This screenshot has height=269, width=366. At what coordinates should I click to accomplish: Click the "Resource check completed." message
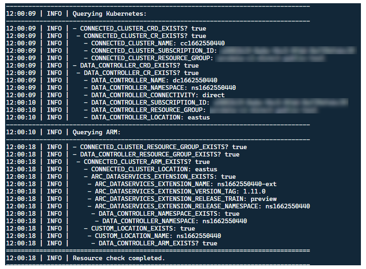119,258
